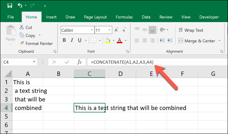Open the Developer tab

click(x=209, y=17)
